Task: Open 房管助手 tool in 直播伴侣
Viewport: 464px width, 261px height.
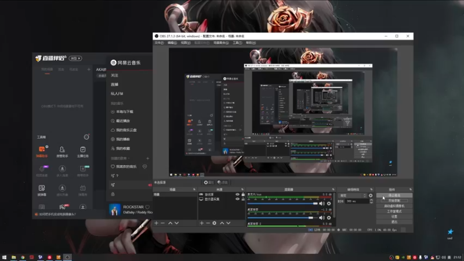Action: 62,151
